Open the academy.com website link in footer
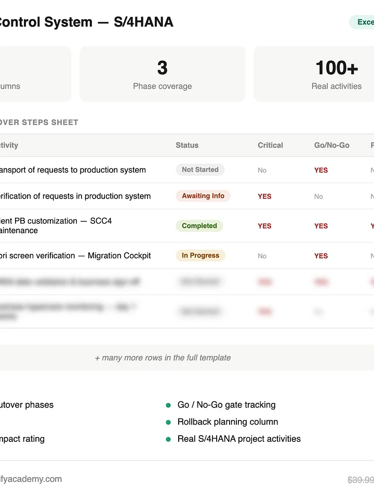This screenshot has height=499, width=374. tap(31, 479)
